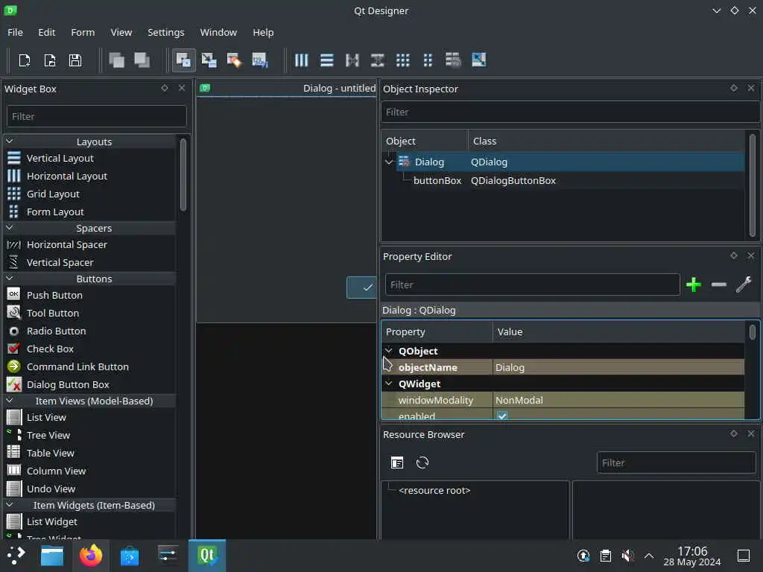Select the Edit Signals/Slots mode icon
Screen dimensions: 763x572
(209, 60)
